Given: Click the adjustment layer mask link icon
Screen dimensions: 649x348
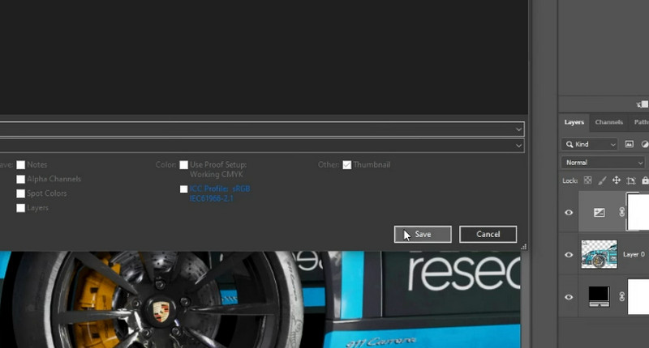Looking at the screenshot, I should pos(621,212).
